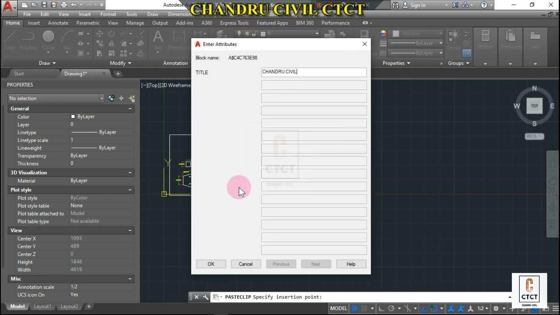Click the Save As icon in quick access
Viewport: 560px width, 315px height.
tap(54, 5)
